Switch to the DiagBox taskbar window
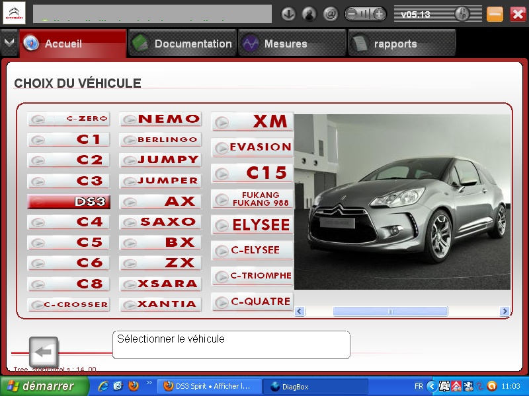The height and width of the screenshot is (396, 529). click(x=315, y=387)
